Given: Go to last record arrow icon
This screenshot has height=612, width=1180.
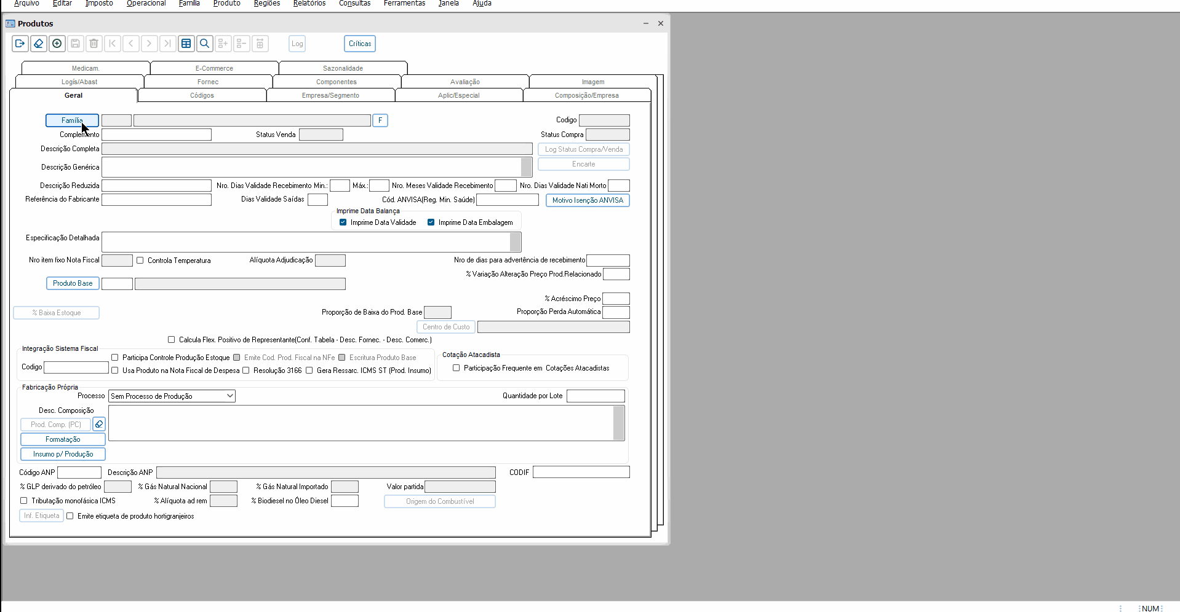Looking at the screenshot, I should pos(168,44).
